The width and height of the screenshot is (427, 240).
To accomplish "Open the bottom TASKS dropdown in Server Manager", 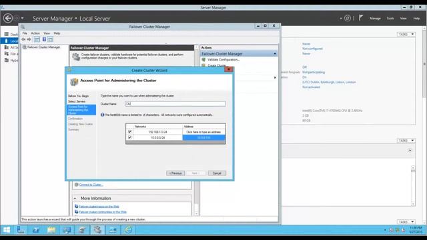I will pyautogui.click(x=406, y=222).
